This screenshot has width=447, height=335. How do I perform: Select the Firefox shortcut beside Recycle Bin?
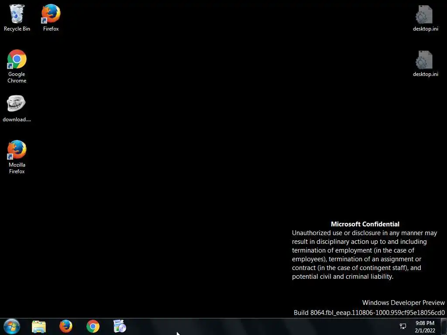click(x=51, y=17)
